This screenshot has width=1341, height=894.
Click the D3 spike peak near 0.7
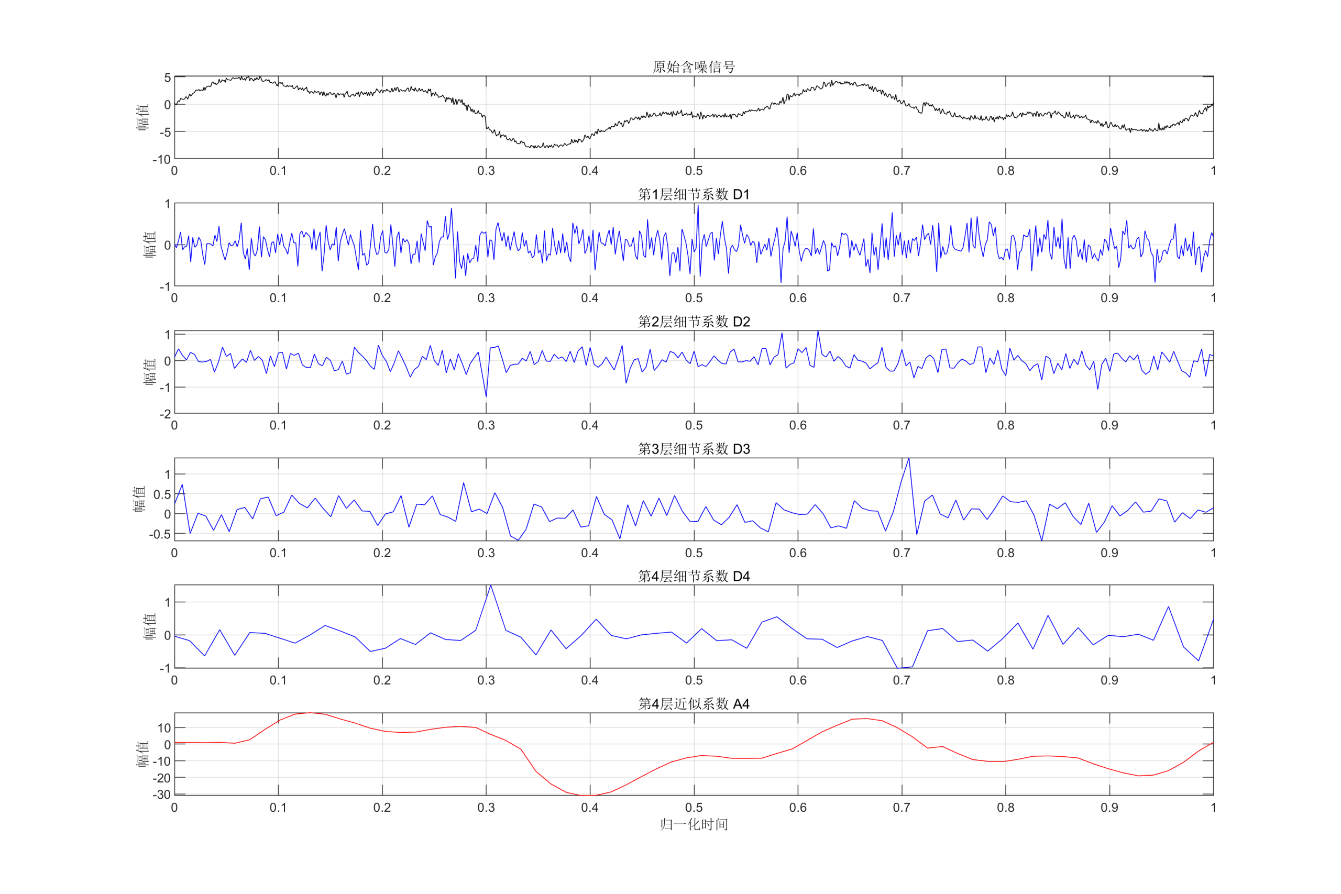click(x=909, y=459)
